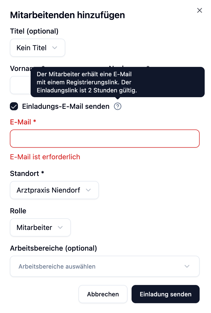This screenshot has width=211, height=313.
Task: Expand the Rolle dropdown
Action: click(x=40, y=227)
